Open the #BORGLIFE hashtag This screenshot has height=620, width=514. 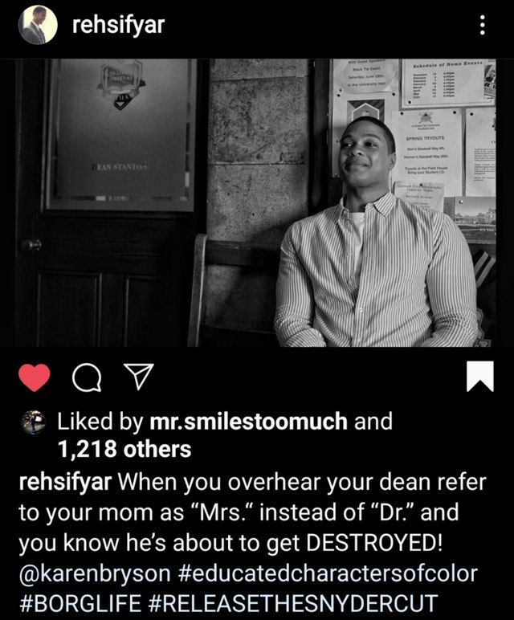80,603
